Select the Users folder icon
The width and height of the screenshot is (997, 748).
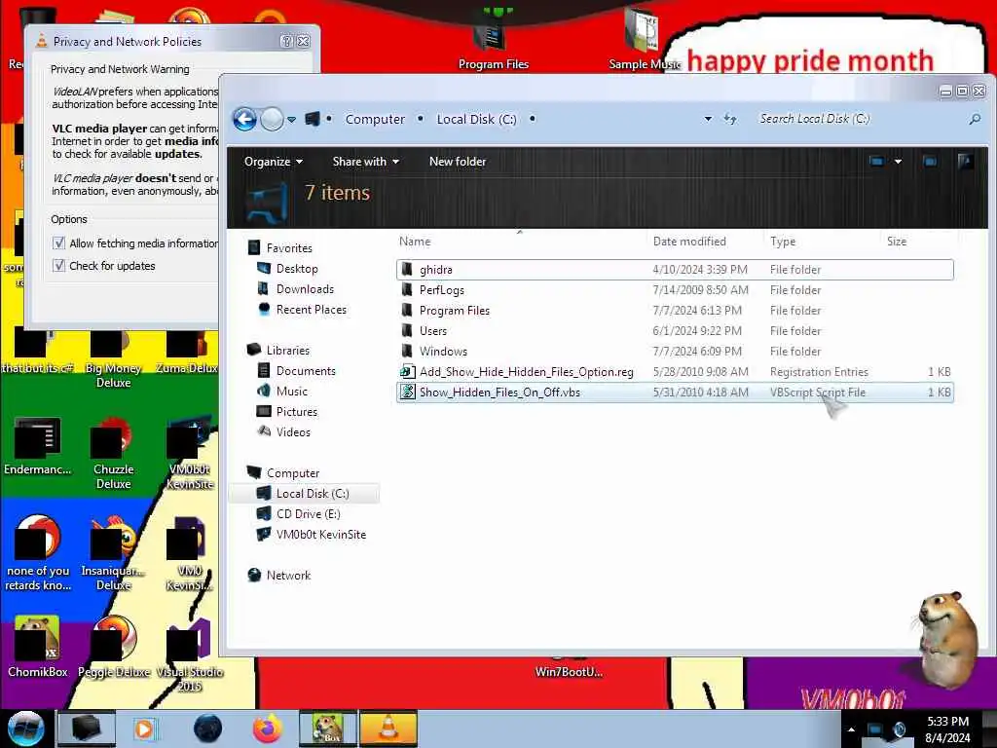[407, 331]
